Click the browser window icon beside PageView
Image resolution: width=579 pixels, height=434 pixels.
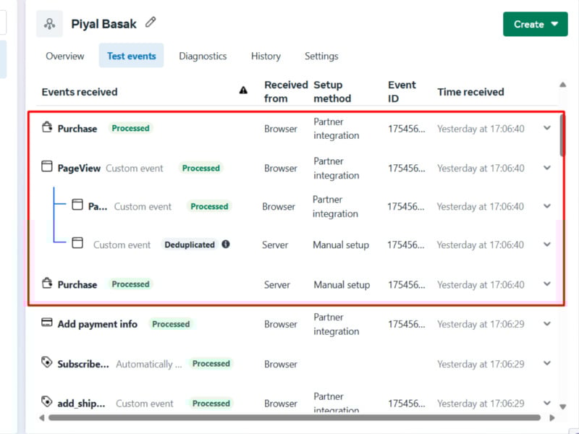tap(47, 167)
